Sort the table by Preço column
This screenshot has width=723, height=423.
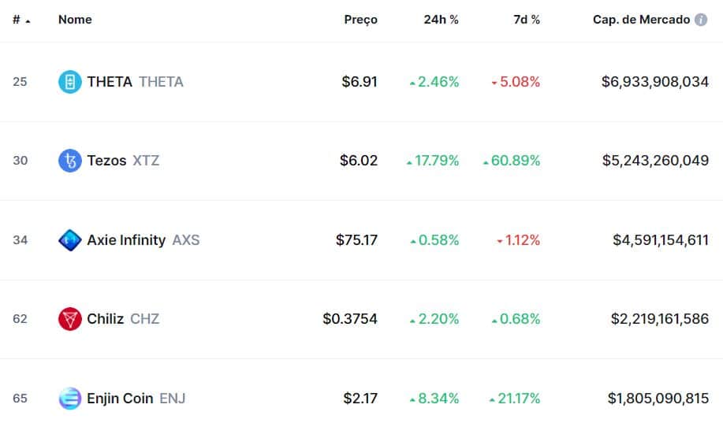360,20
